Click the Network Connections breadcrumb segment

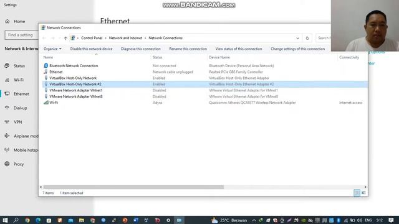click(x=166, y=38)
